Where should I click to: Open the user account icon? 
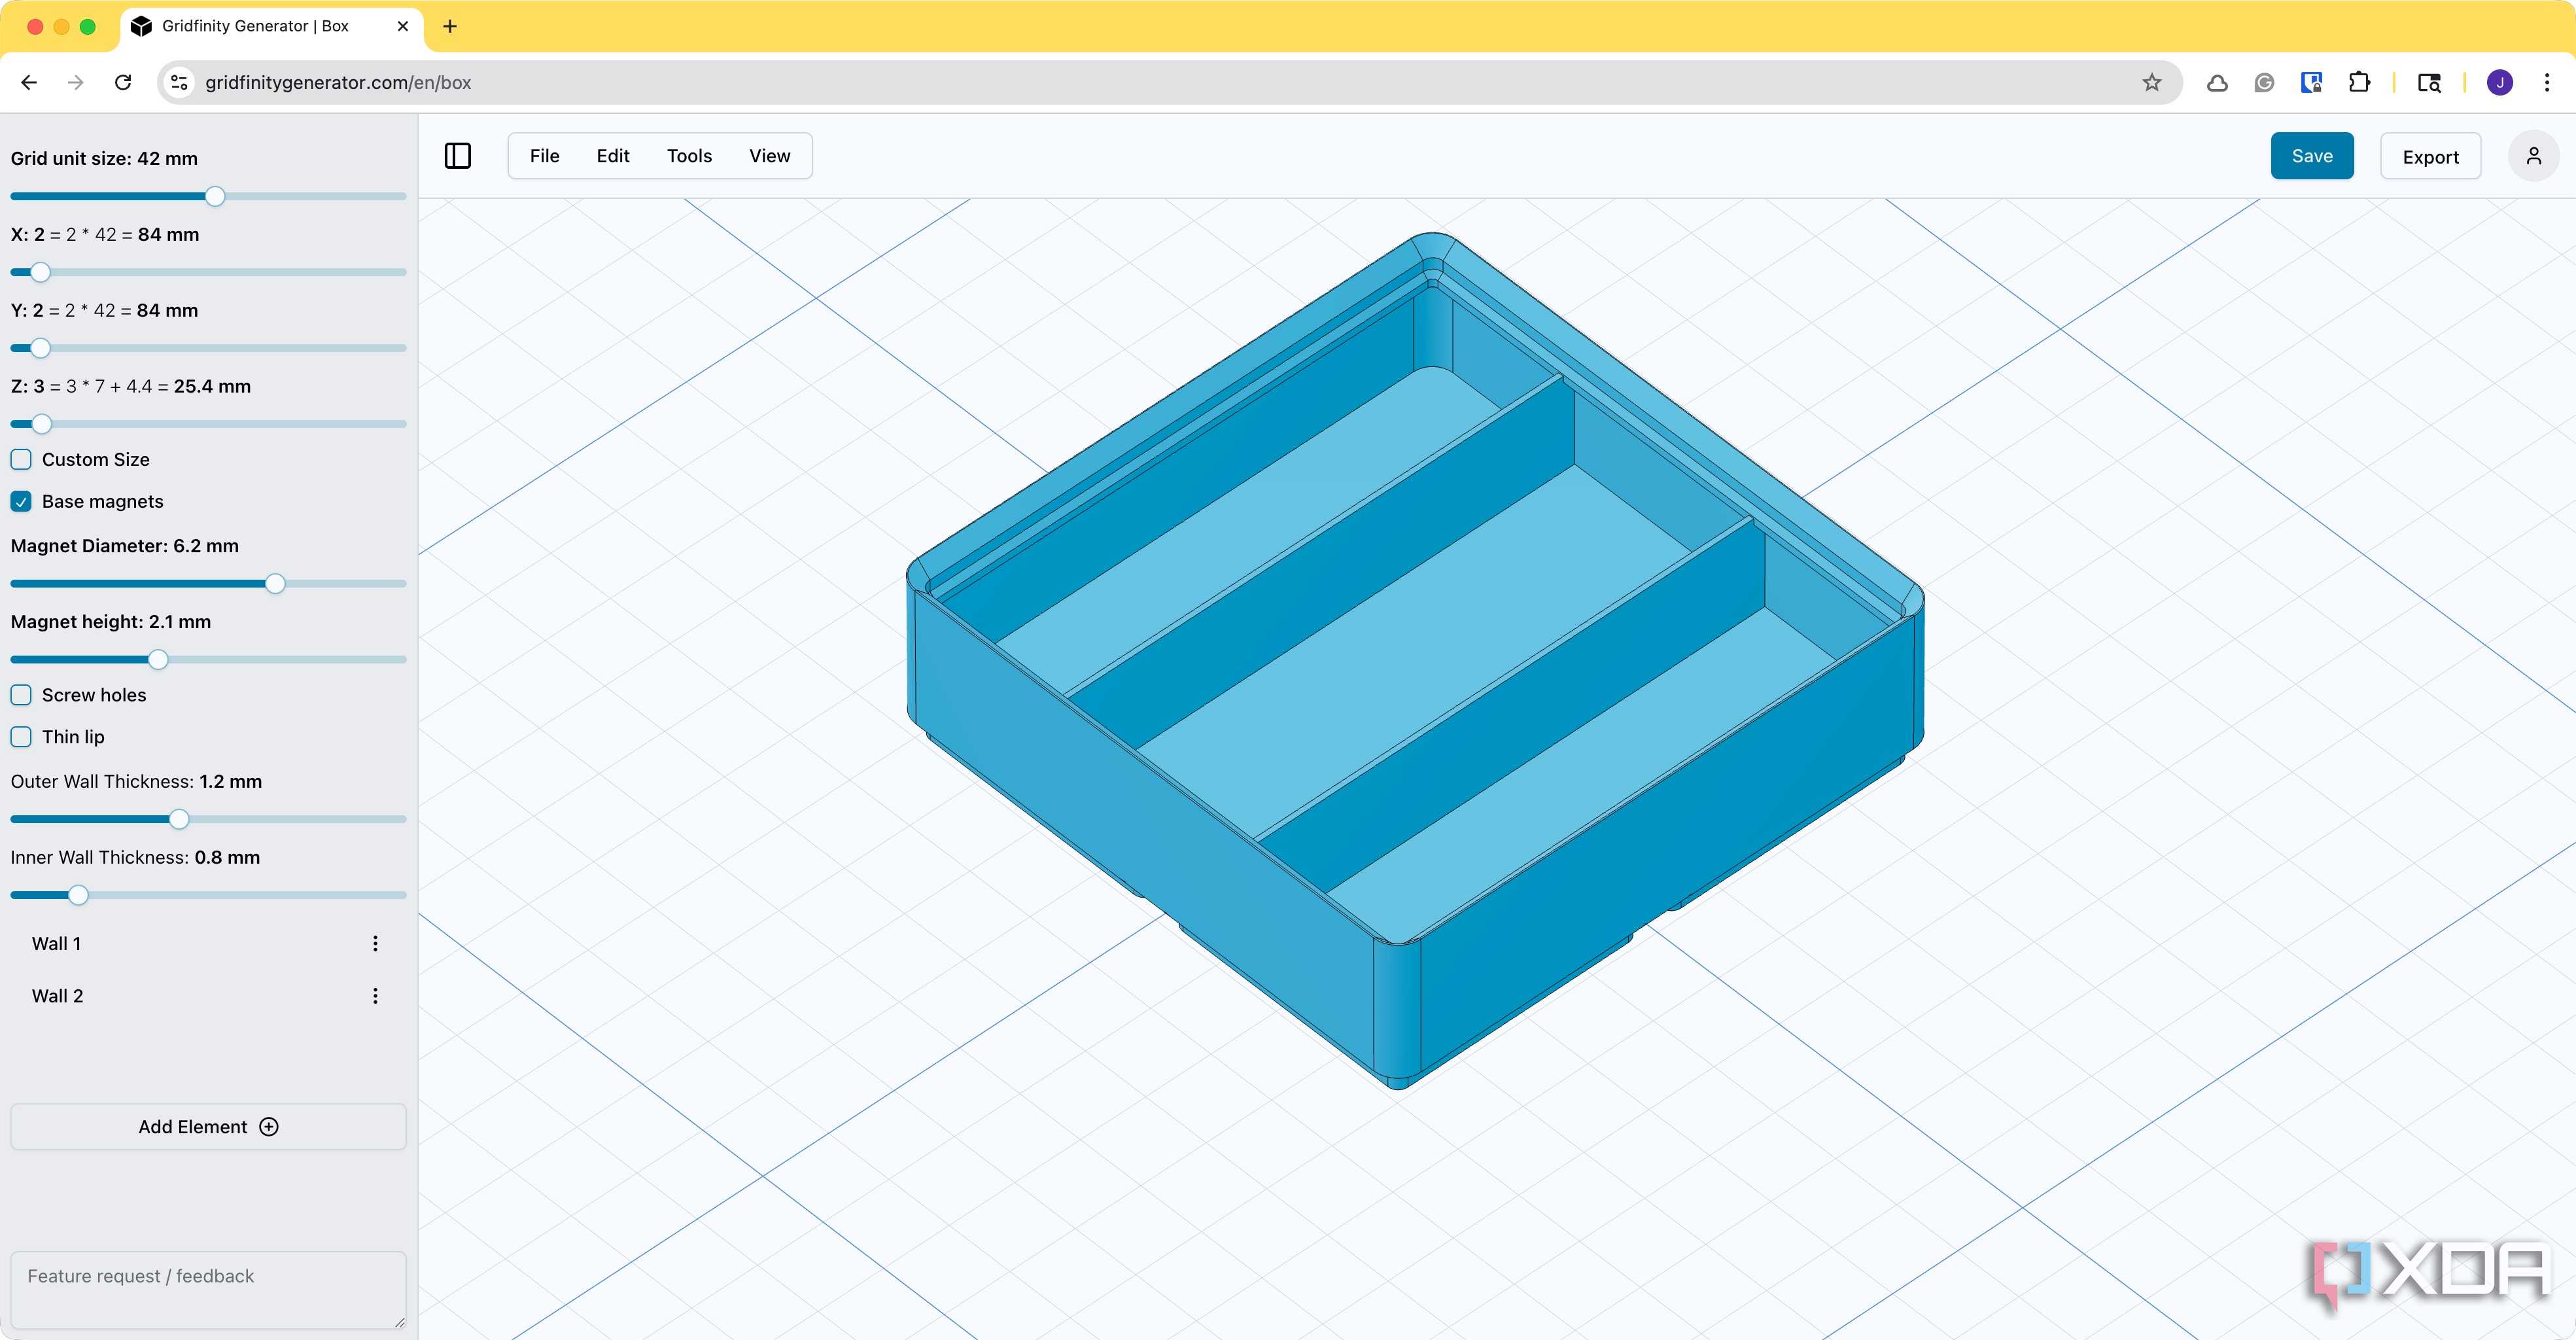[x=2533, y=156]
